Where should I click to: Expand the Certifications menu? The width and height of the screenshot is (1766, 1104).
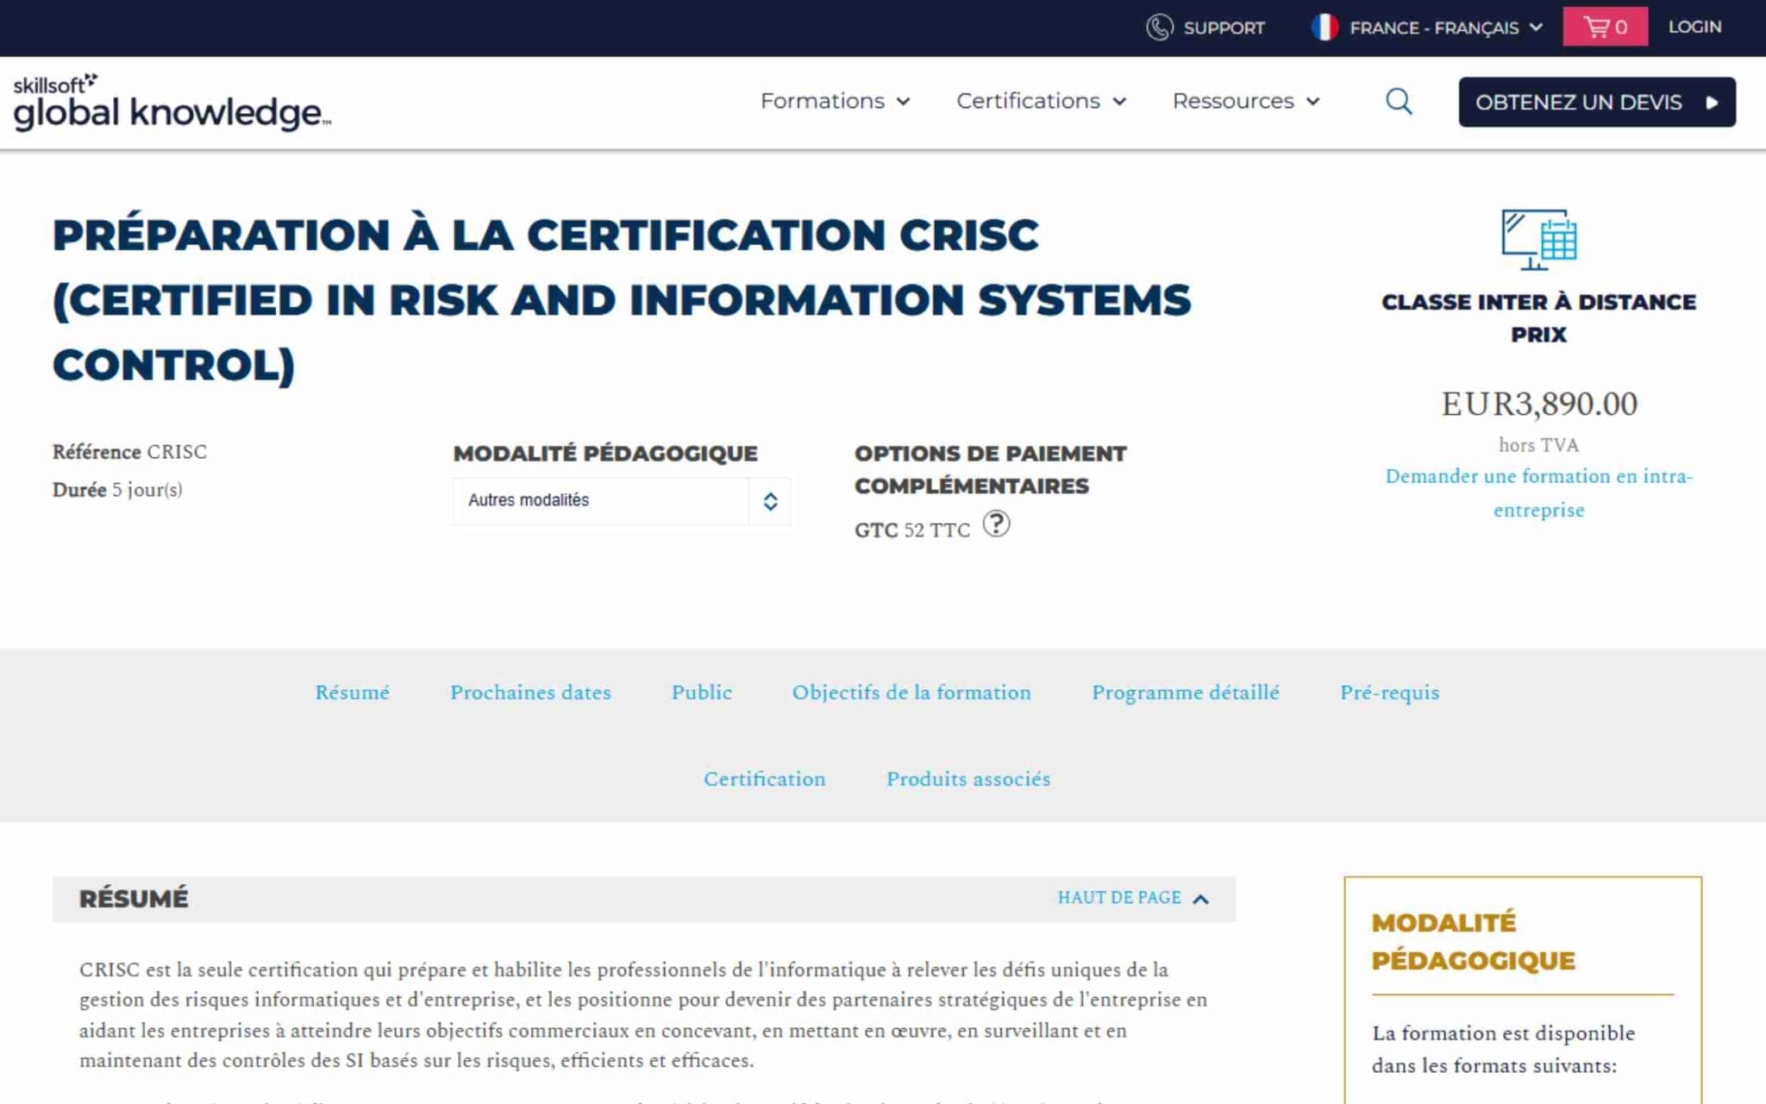[x=1042, y=101]
